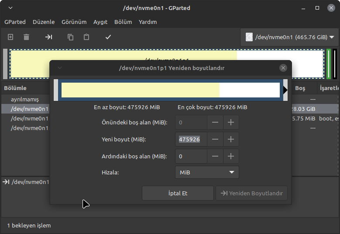Image resolution: width=340 pixels, height=234 pixels.
Task: Open the GParted menu
Action: [15, 22]
